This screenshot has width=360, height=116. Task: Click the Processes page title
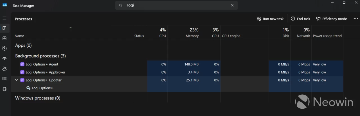point(23,19)
